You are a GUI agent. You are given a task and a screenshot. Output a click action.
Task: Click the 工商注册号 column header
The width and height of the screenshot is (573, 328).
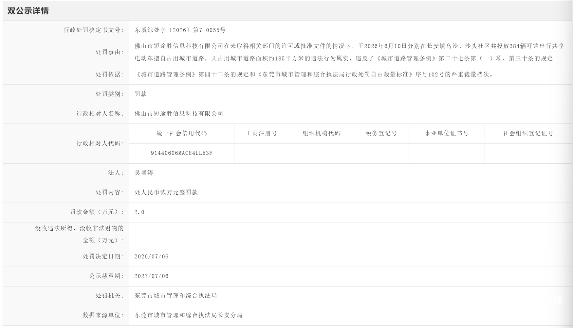(262, 133)
